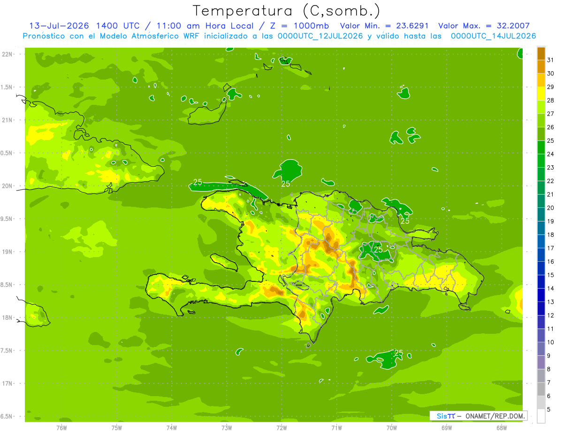
Task: Click the "68W" longitude label
Action: coord(502,427)
